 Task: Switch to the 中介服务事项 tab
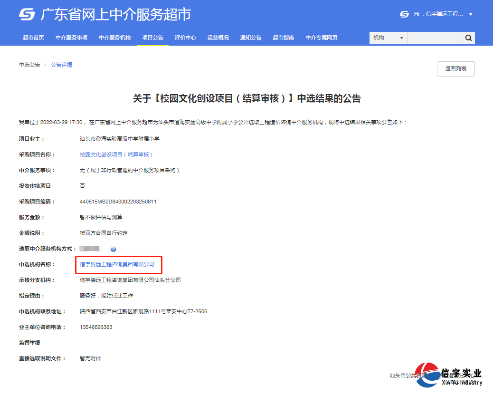click(71, 38)
